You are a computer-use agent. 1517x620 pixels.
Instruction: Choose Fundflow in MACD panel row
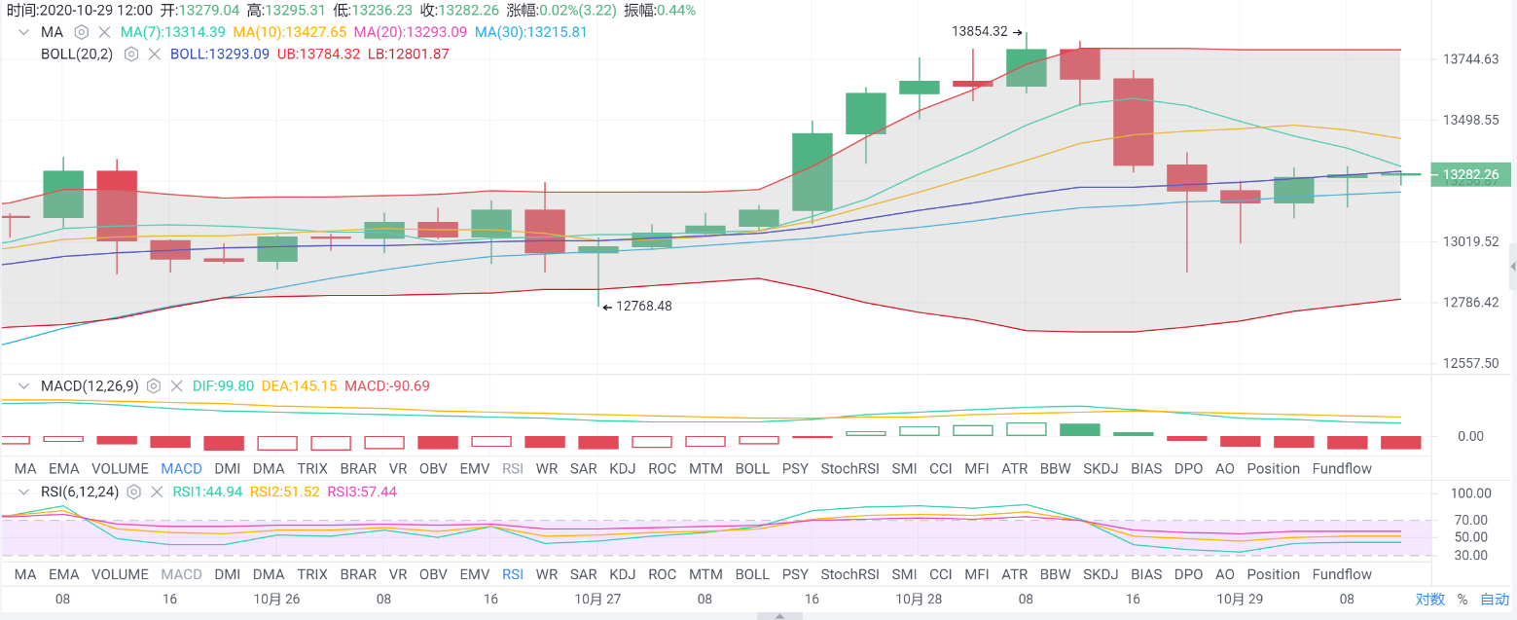click(x=1342, y=468)
